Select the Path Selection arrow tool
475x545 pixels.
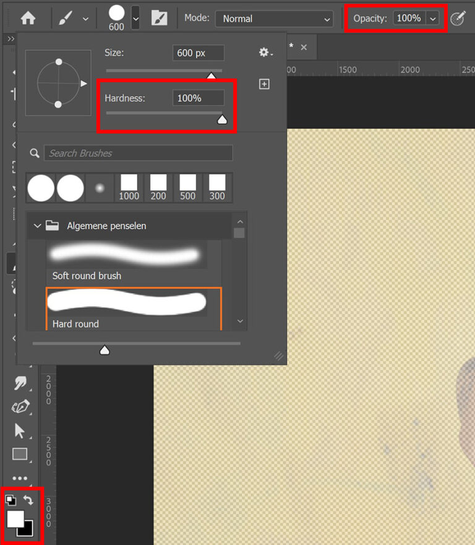tap(20, 431)
